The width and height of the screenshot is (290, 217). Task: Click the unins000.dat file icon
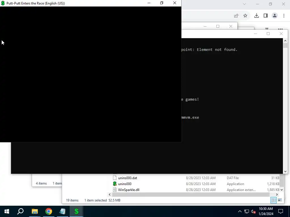click(115, 178)
